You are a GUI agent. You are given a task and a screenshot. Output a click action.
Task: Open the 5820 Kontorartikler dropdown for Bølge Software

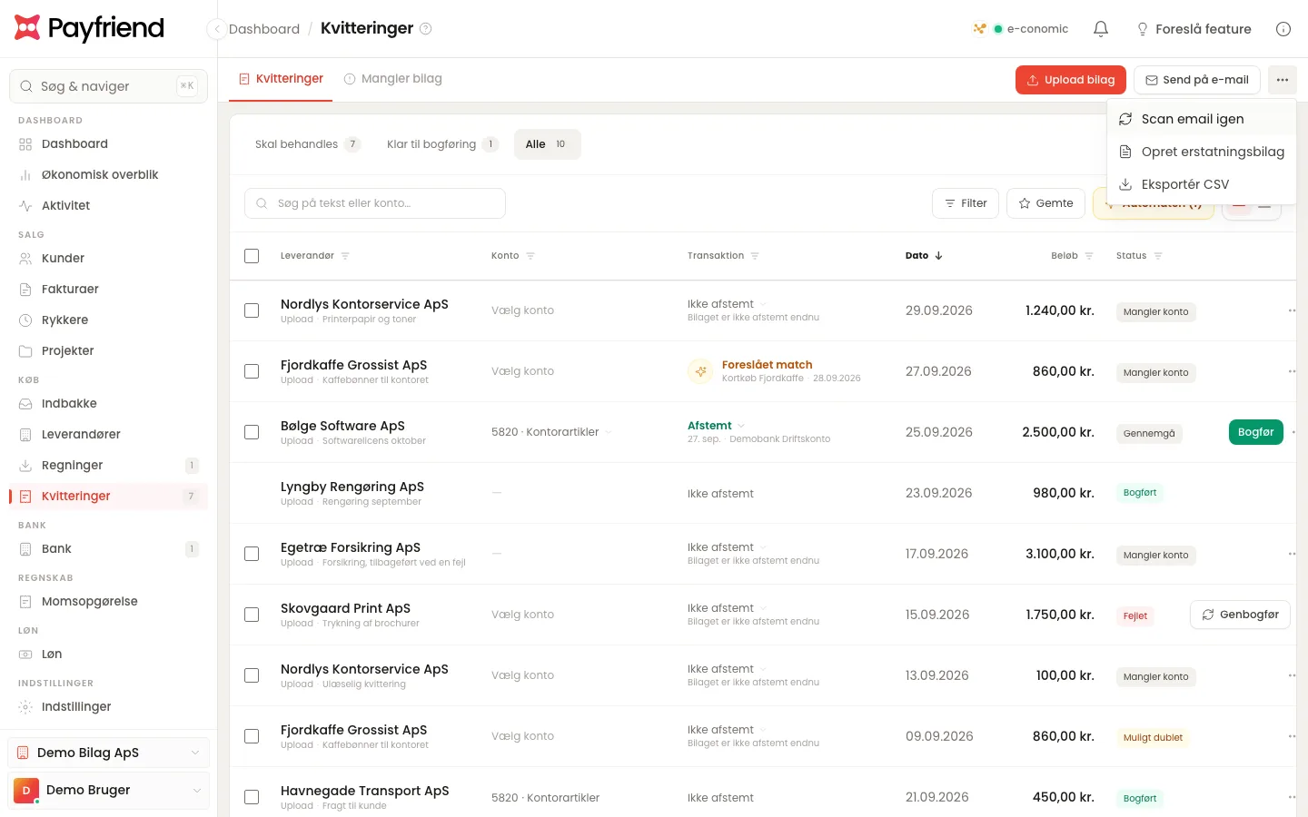click(551, 432)
